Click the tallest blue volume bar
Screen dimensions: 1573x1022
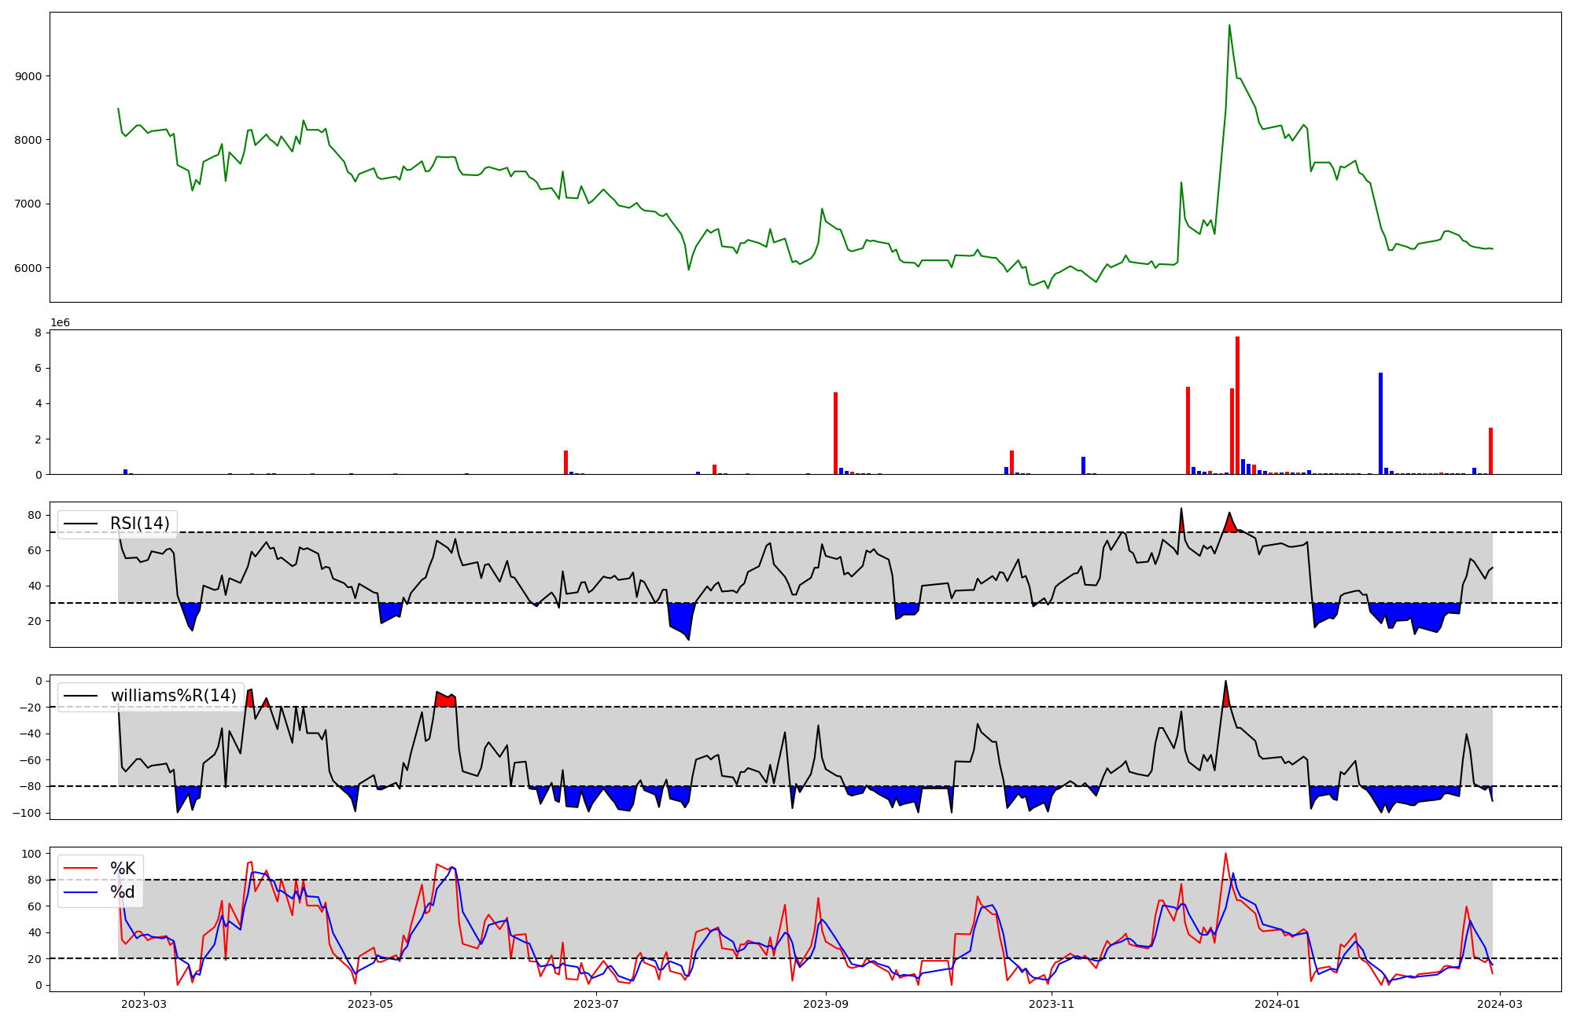(x=1380, y=424)
